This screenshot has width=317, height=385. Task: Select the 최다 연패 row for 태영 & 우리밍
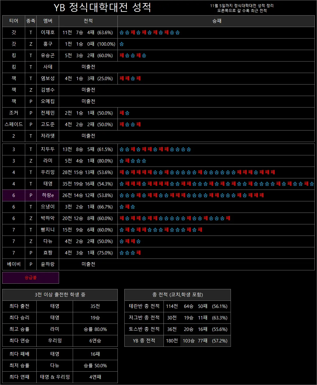19,377
